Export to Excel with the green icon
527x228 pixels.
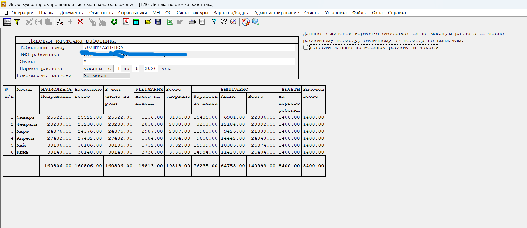(x=170, y=22)
